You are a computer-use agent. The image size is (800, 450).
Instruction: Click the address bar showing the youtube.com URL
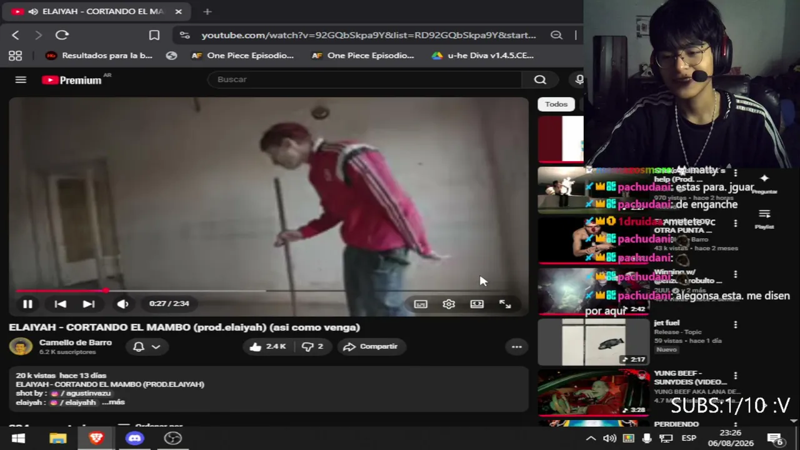pyautogui.click(x=369, y=35)
